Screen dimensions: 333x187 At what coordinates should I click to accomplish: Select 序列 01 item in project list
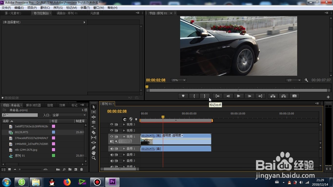(x=20, y=156)
